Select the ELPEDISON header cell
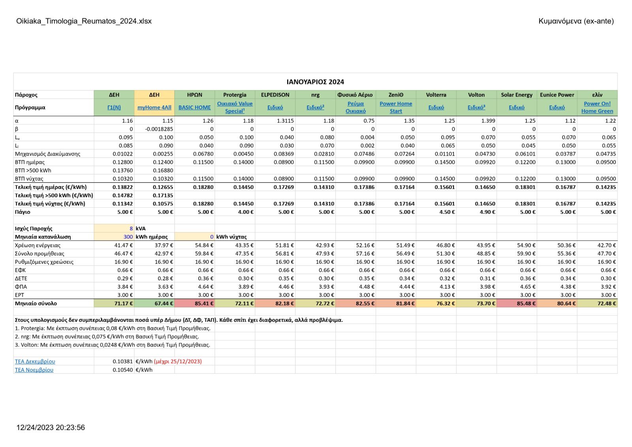This screenshot has height=447, width=632. (x=275, y=95)
